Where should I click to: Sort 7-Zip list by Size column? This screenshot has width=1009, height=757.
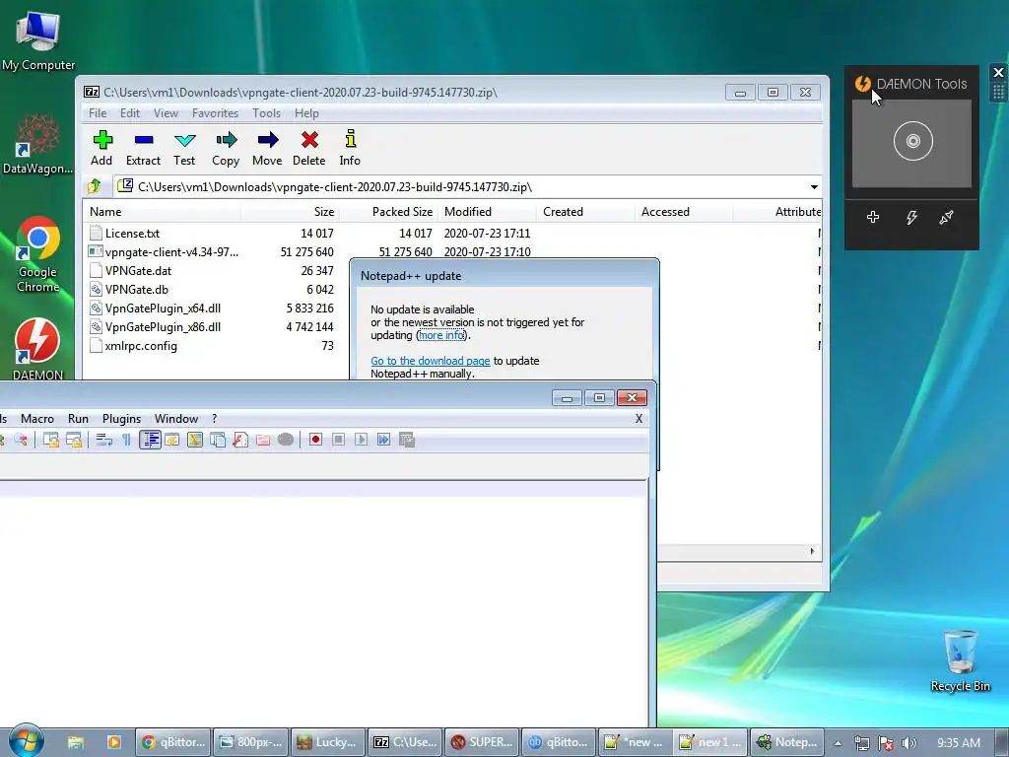pyautogui.click(x=290, y=212)
